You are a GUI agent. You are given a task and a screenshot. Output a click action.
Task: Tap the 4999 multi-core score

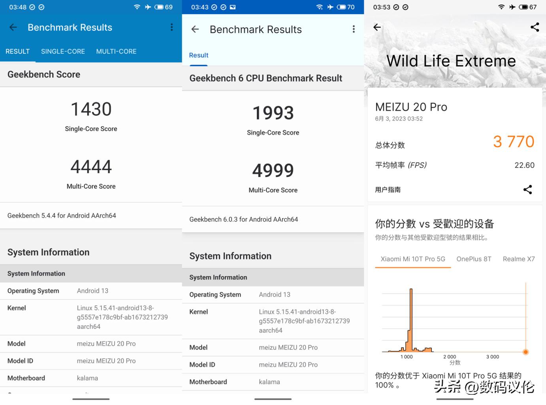point(273,170)
